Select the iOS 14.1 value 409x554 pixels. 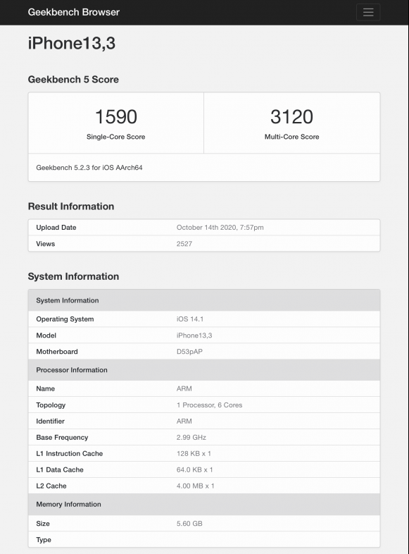point(190,319)
